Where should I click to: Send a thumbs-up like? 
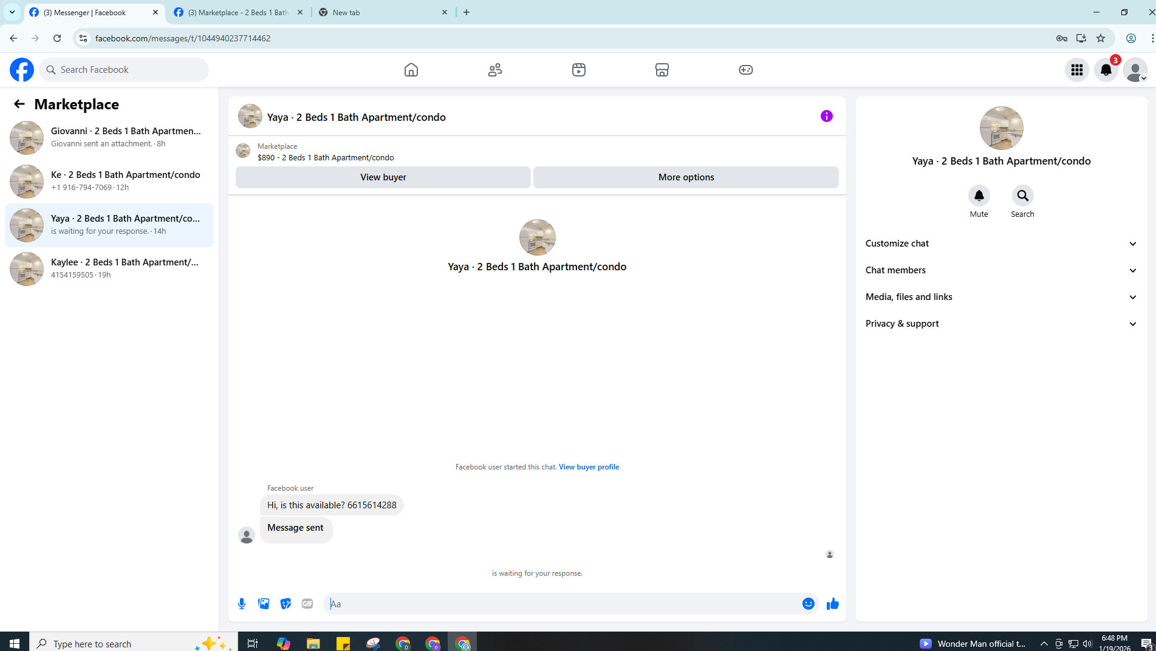coord(832,604)
